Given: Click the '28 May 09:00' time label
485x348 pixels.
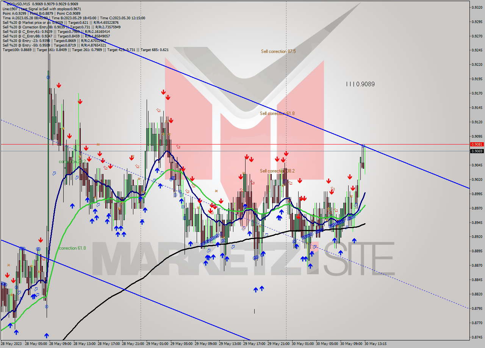Looking at the screenshot, I should (x=60, y=344).
